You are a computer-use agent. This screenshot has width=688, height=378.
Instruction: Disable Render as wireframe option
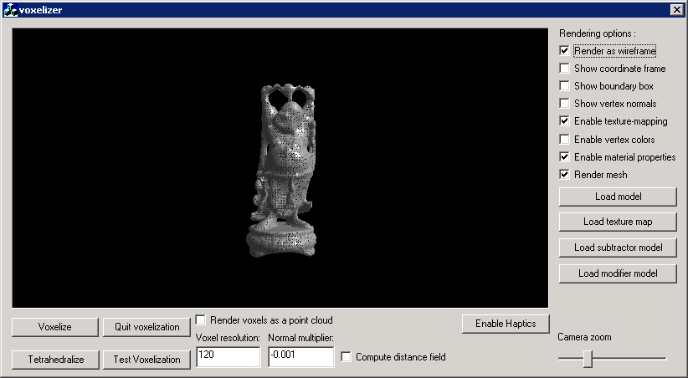pos(565,51)
